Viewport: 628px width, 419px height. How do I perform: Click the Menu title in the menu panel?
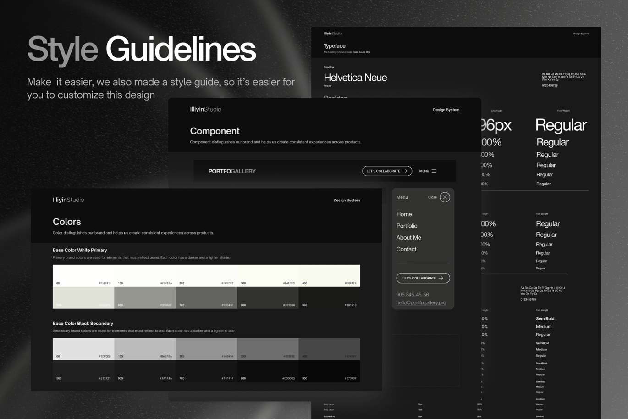402,197
